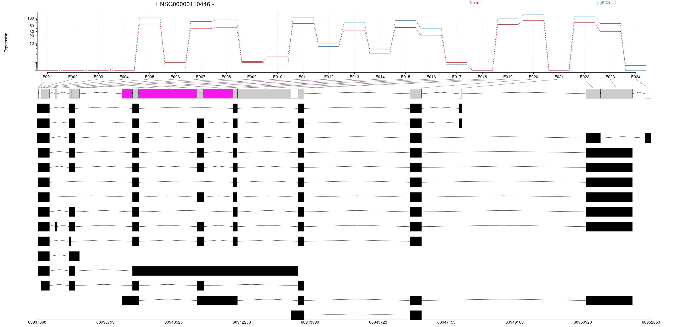The image size is (682, 327).
Task: Click exon bin label E022
Action: pos(585,77)
